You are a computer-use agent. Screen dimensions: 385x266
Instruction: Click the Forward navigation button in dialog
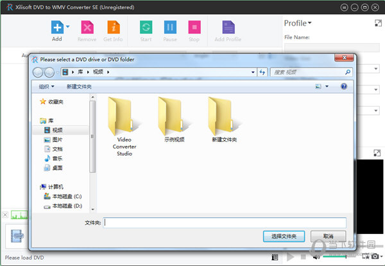point(49,72)
